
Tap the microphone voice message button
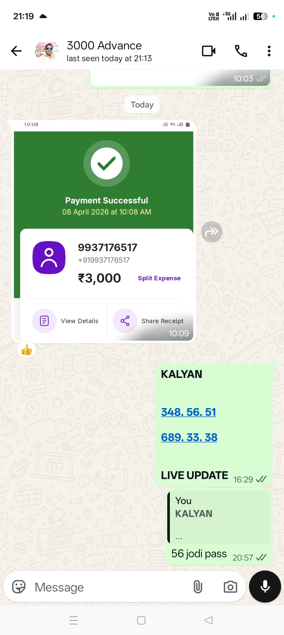coord(265,587)
